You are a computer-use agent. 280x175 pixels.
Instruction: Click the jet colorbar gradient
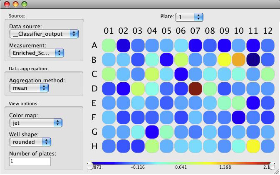click(181, 164)
